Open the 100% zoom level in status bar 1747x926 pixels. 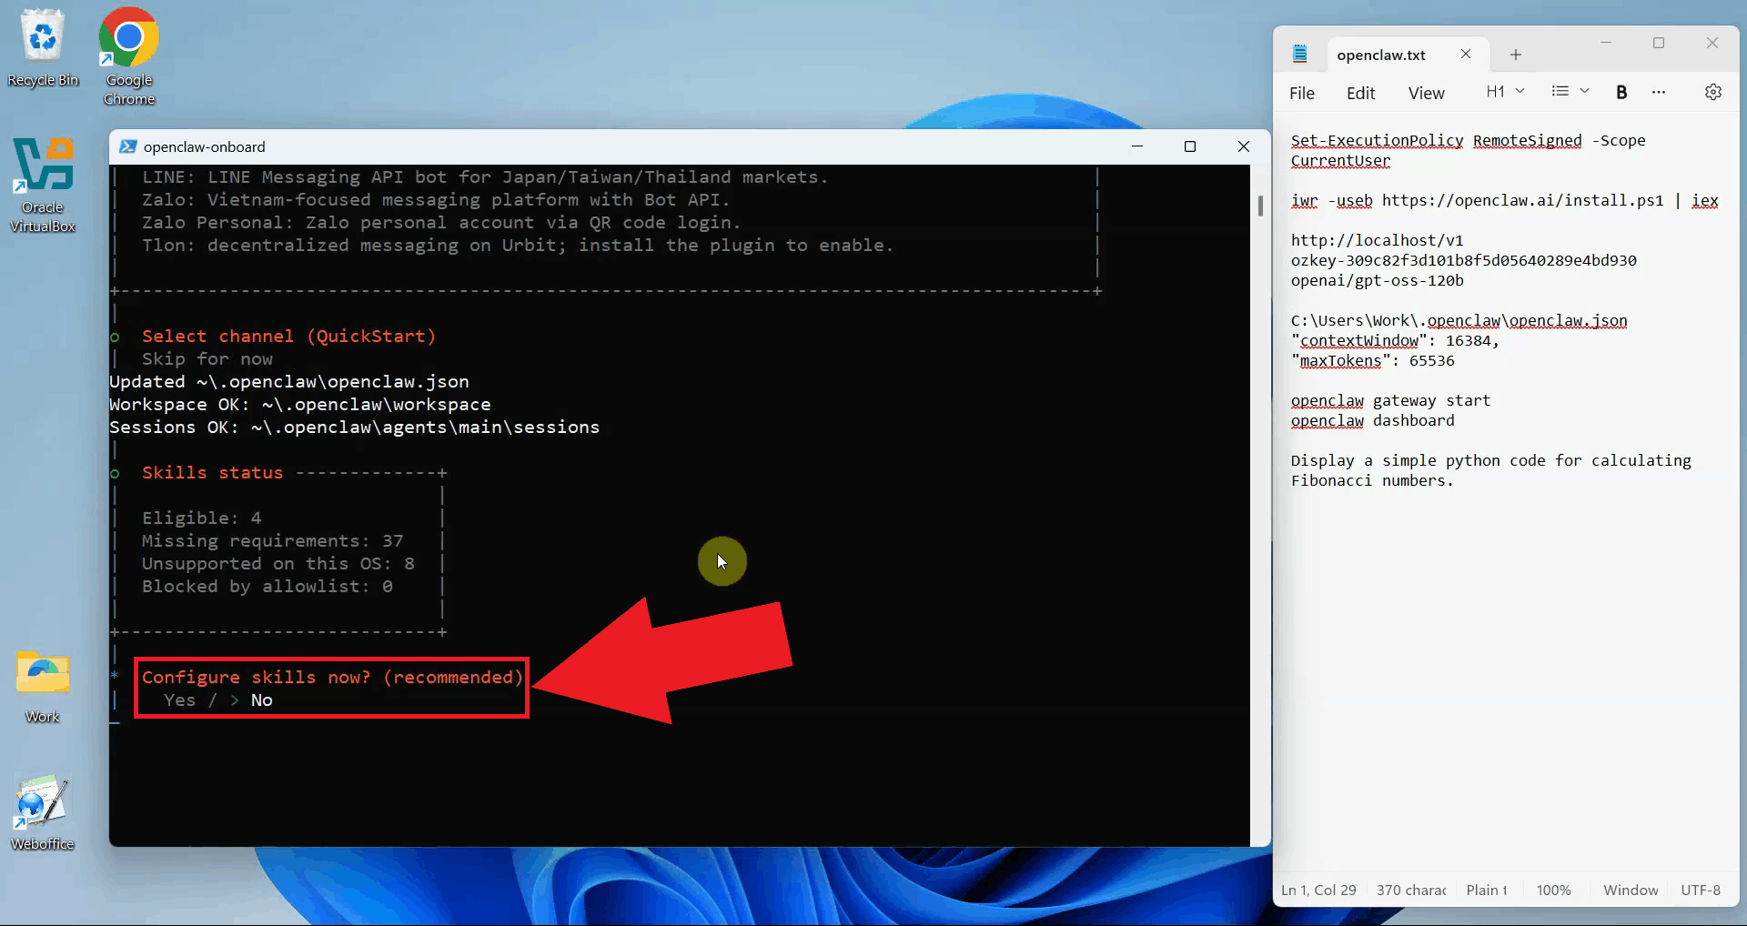(1553, 890)
